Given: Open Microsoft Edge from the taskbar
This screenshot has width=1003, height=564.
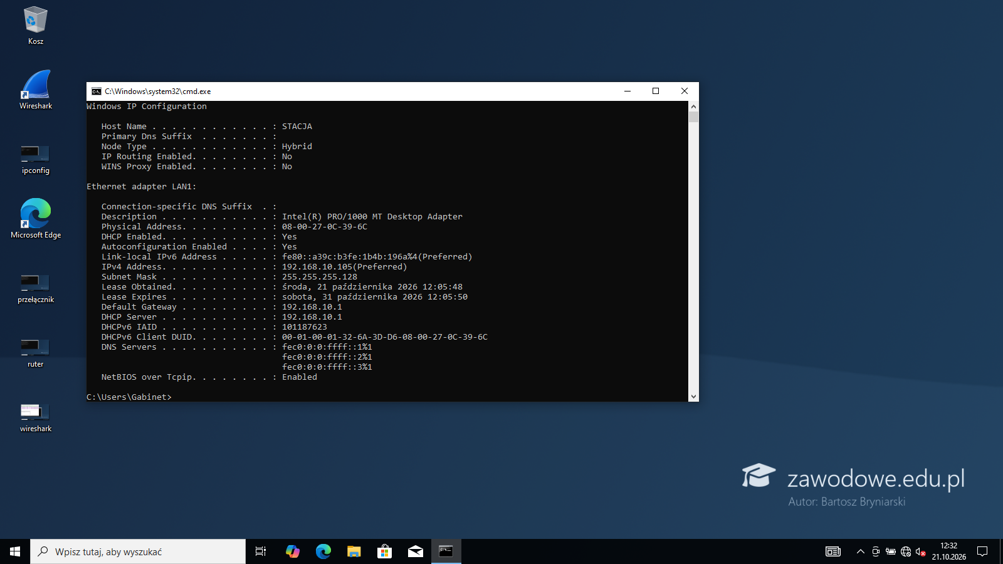Looking at the screenshot, I should [x=323, y=551].
